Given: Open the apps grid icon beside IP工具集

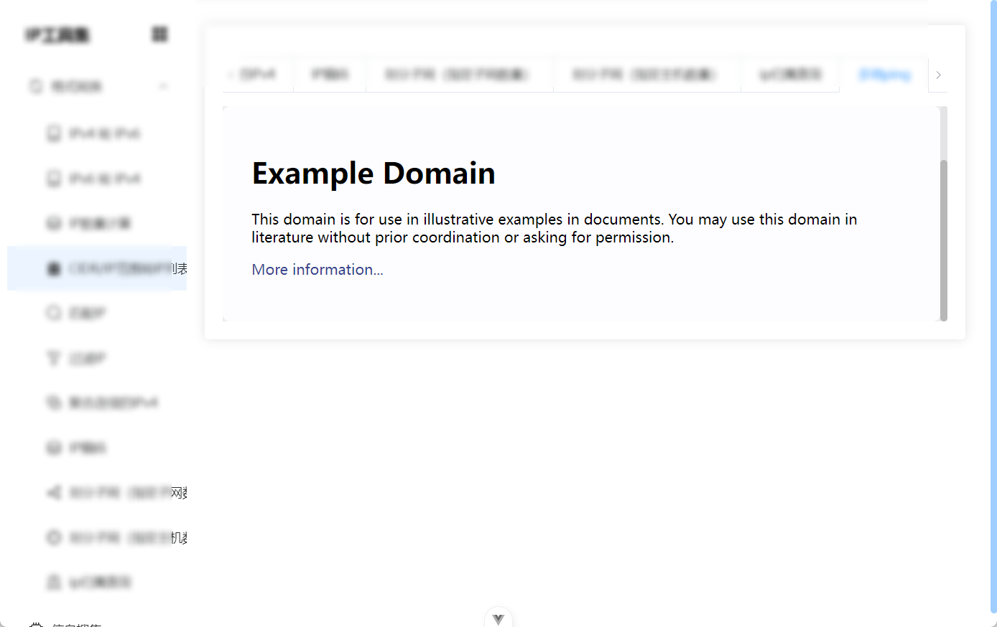Looking at the screenshot, I should [159, 34].
